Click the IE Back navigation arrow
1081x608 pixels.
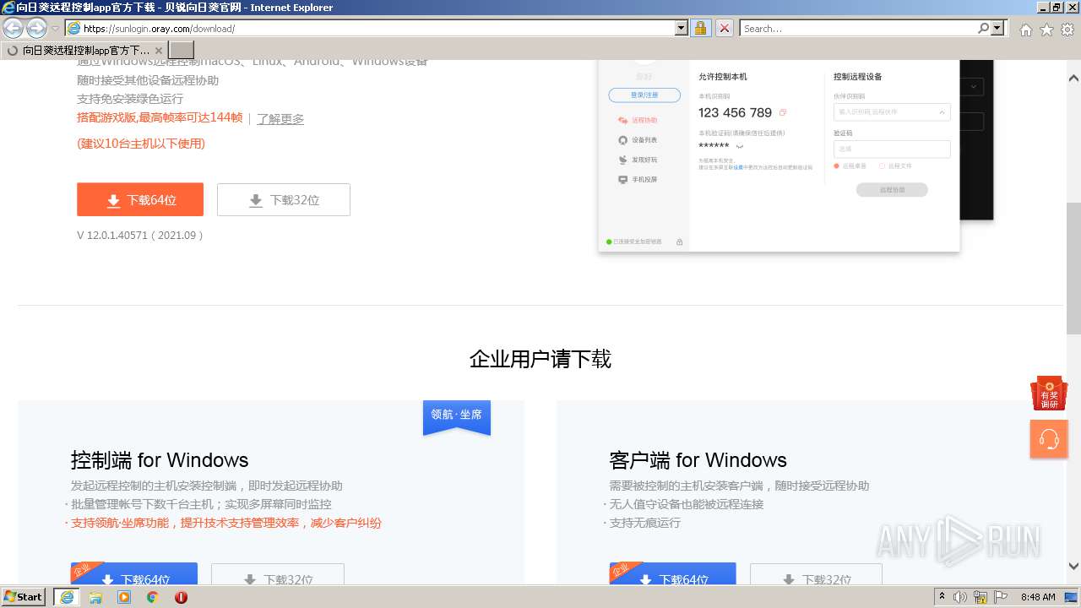coord(14,28)
